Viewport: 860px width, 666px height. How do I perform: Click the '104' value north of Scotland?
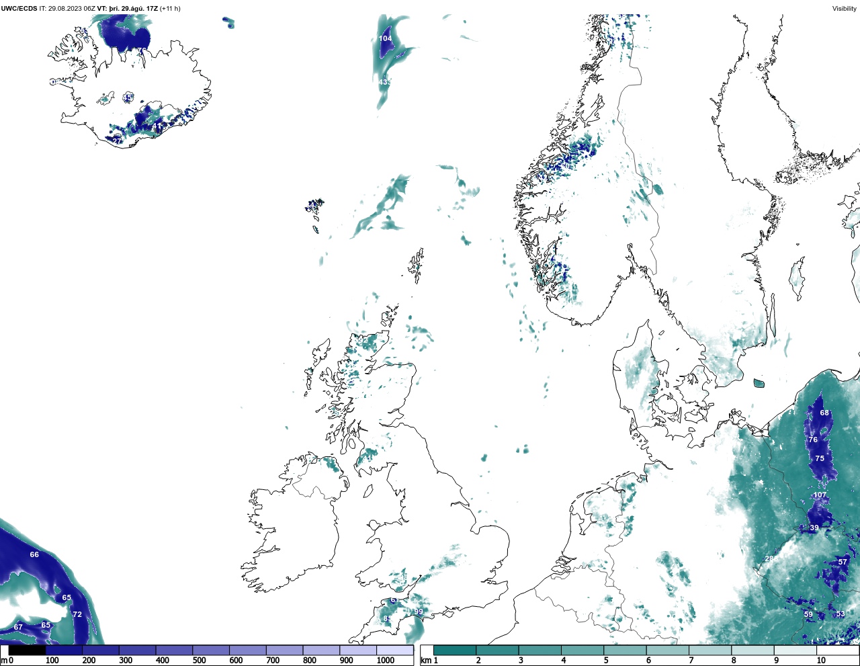[385, 38]
